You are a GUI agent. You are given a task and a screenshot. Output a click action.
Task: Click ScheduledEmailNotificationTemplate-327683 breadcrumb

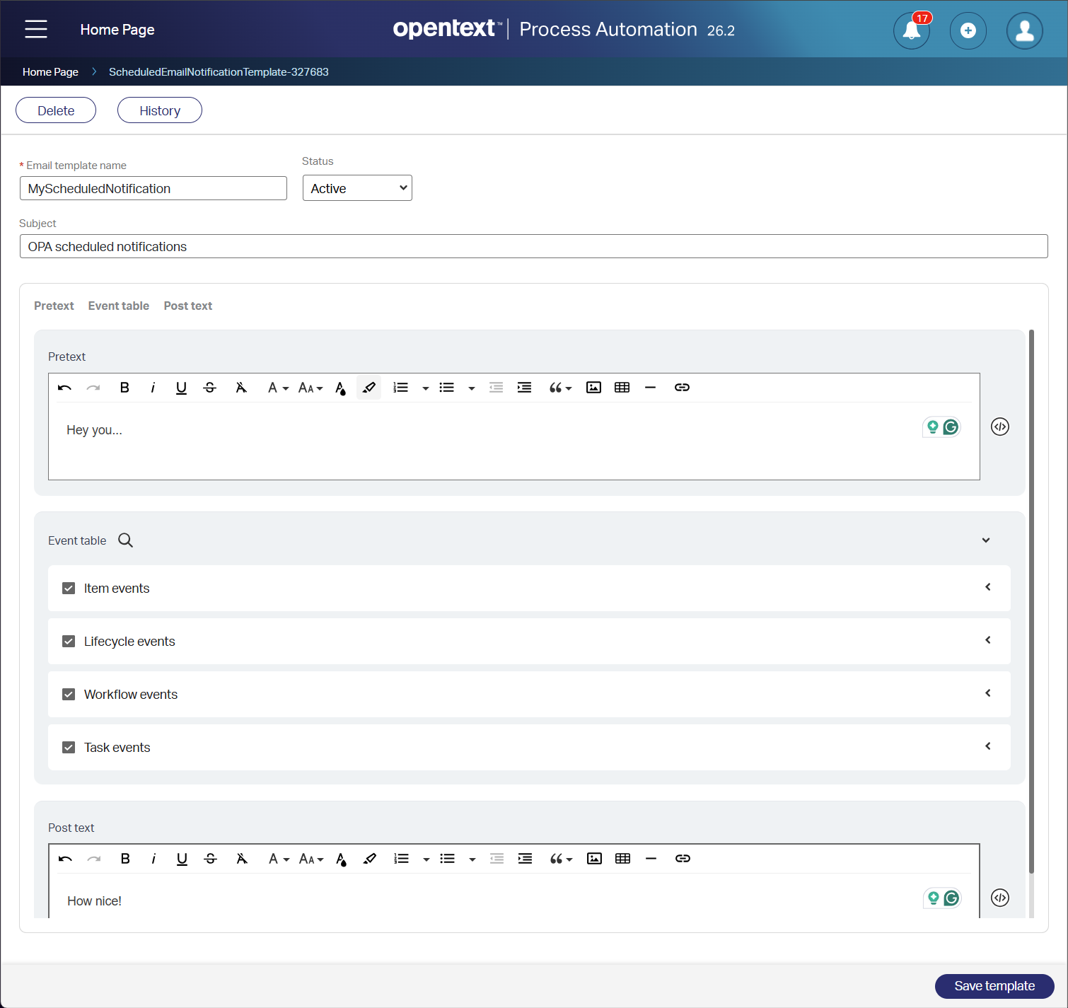[219, 72]
